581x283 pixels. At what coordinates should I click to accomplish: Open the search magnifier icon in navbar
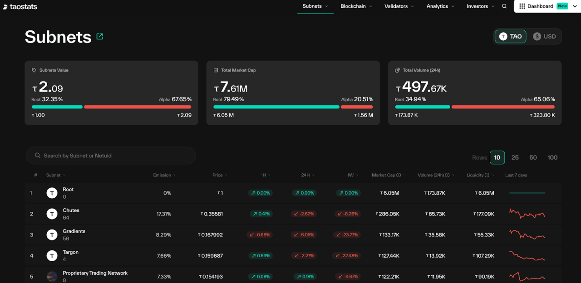pyautogui.click(x=504, y=6)
